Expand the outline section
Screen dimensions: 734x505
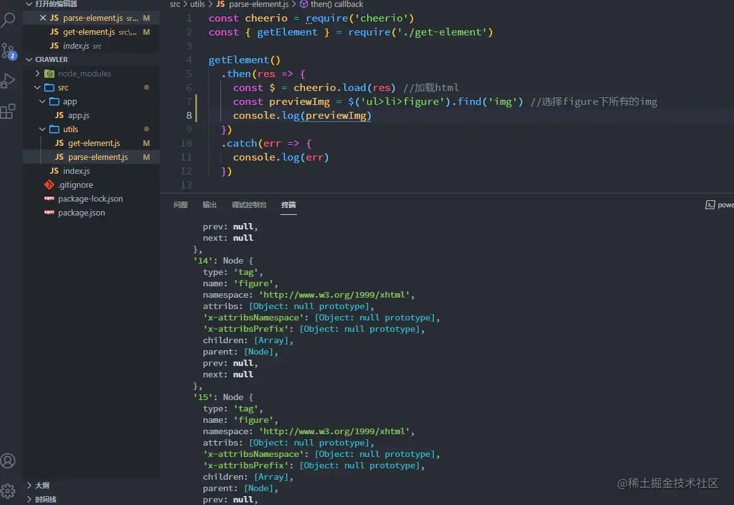(29, 485)
